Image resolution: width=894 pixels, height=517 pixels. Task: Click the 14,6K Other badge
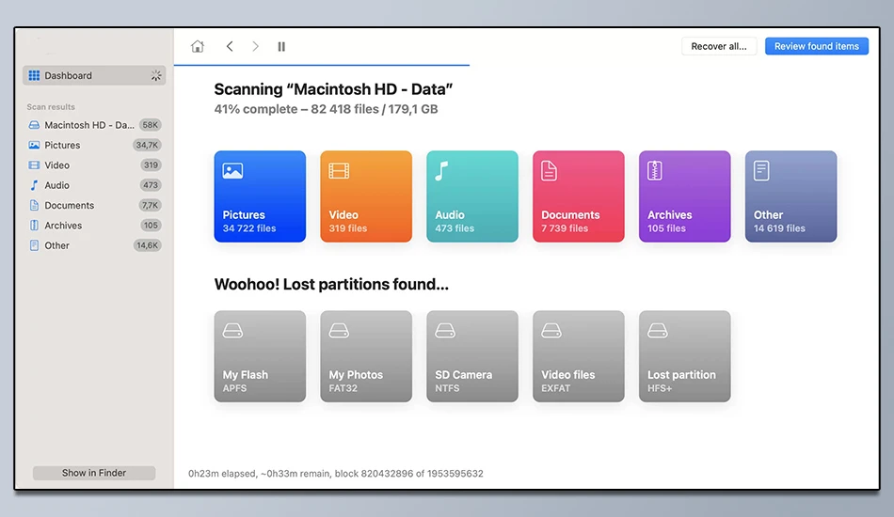(147, 245)
